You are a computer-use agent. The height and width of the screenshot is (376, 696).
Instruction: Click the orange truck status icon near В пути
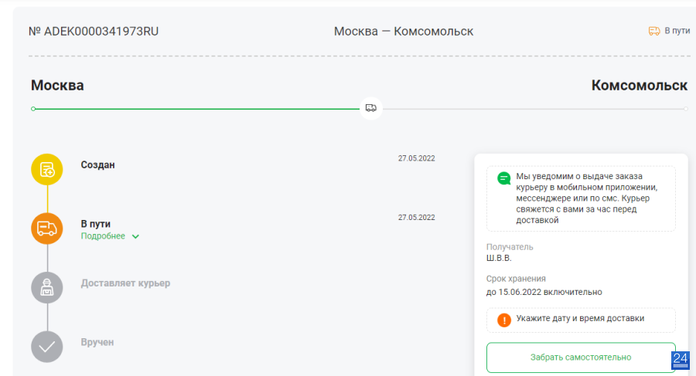point(654,31)
